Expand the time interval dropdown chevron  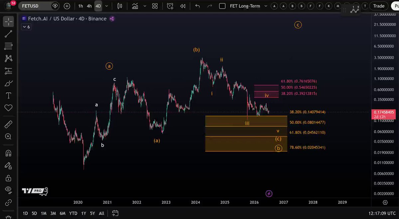[x=107, y=6]
